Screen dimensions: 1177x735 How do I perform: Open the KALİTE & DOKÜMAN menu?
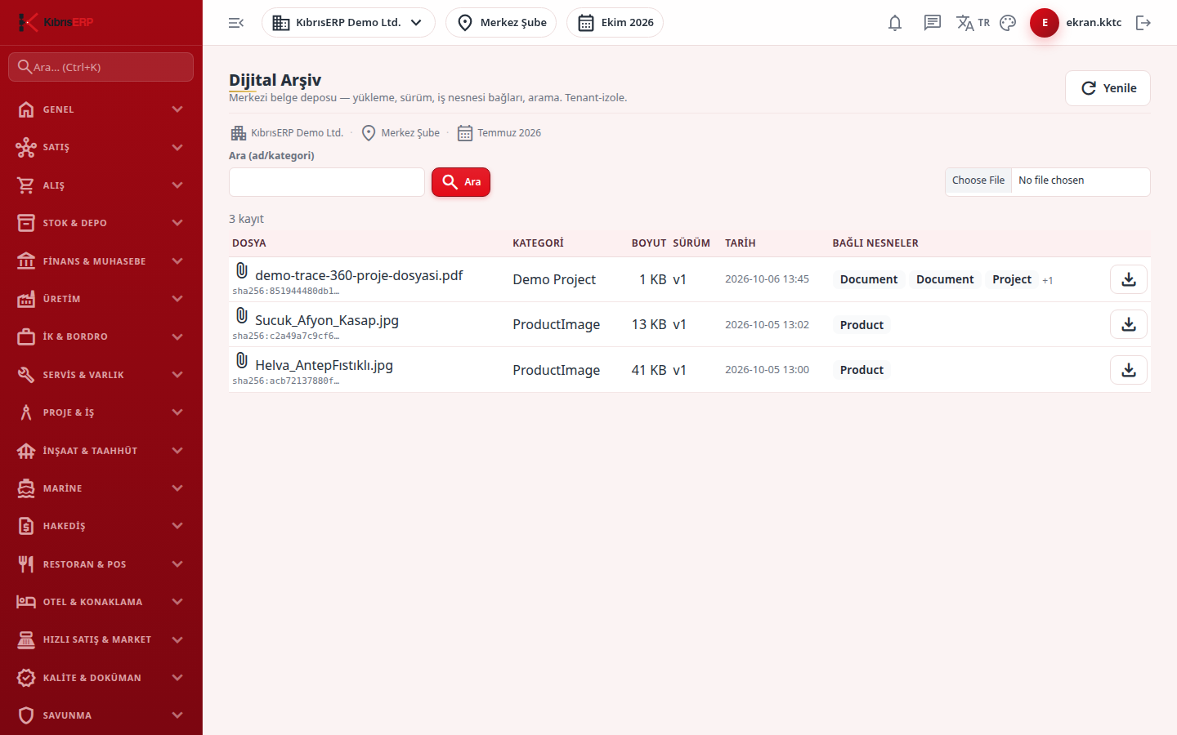pyautogui.click(x=101, y=678)
